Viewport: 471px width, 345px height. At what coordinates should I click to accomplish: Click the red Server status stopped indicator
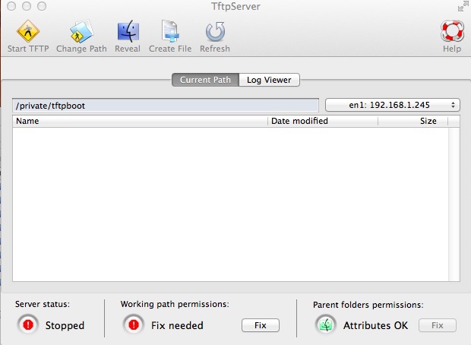point(28,325)
